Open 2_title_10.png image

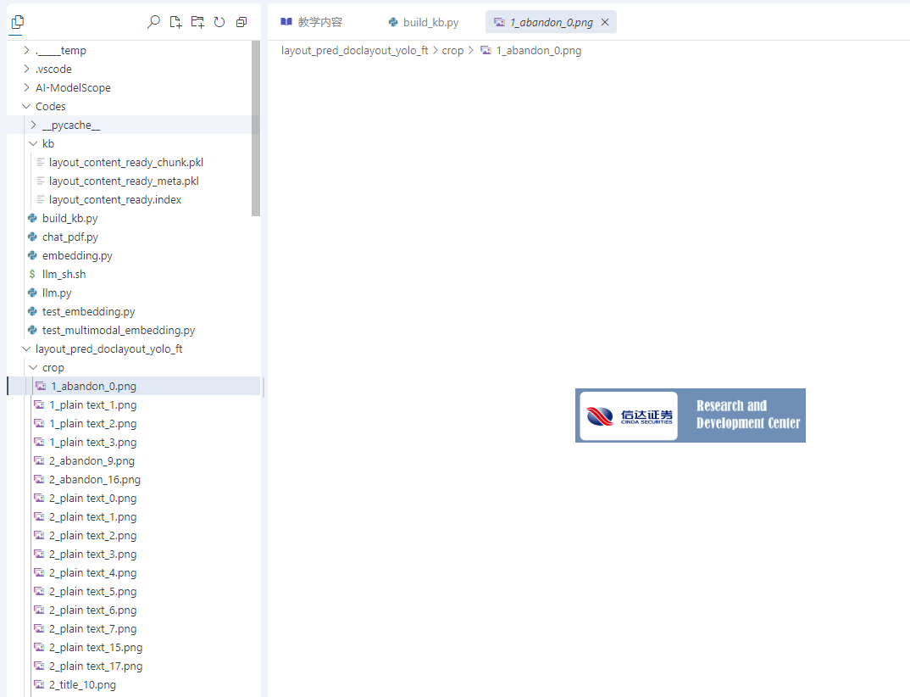pyautogui.click(x=134, y=685)
